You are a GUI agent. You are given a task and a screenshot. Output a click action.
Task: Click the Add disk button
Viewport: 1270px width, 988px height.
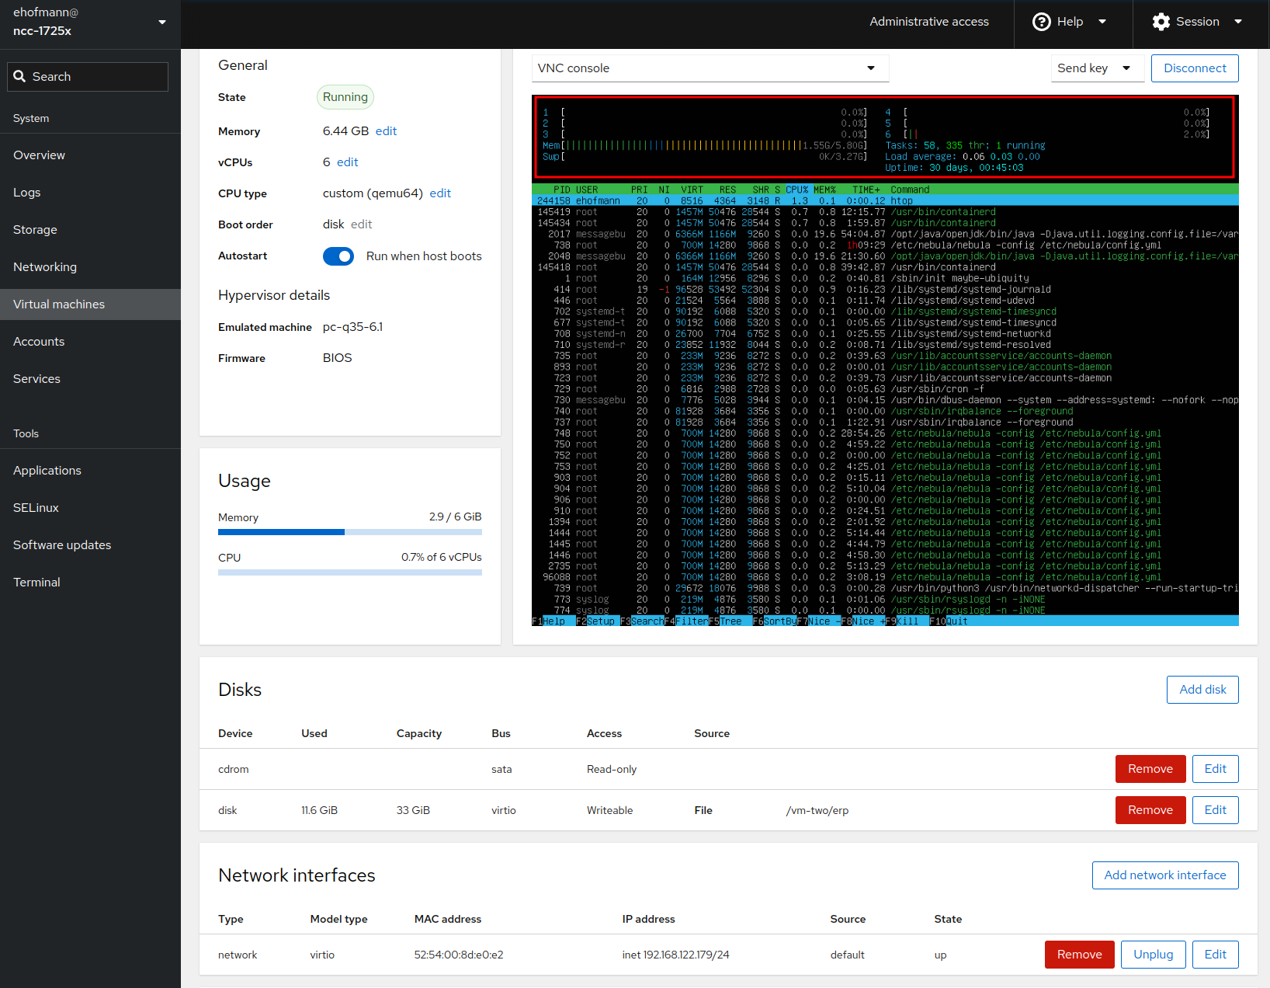(x=1202, y=690)
